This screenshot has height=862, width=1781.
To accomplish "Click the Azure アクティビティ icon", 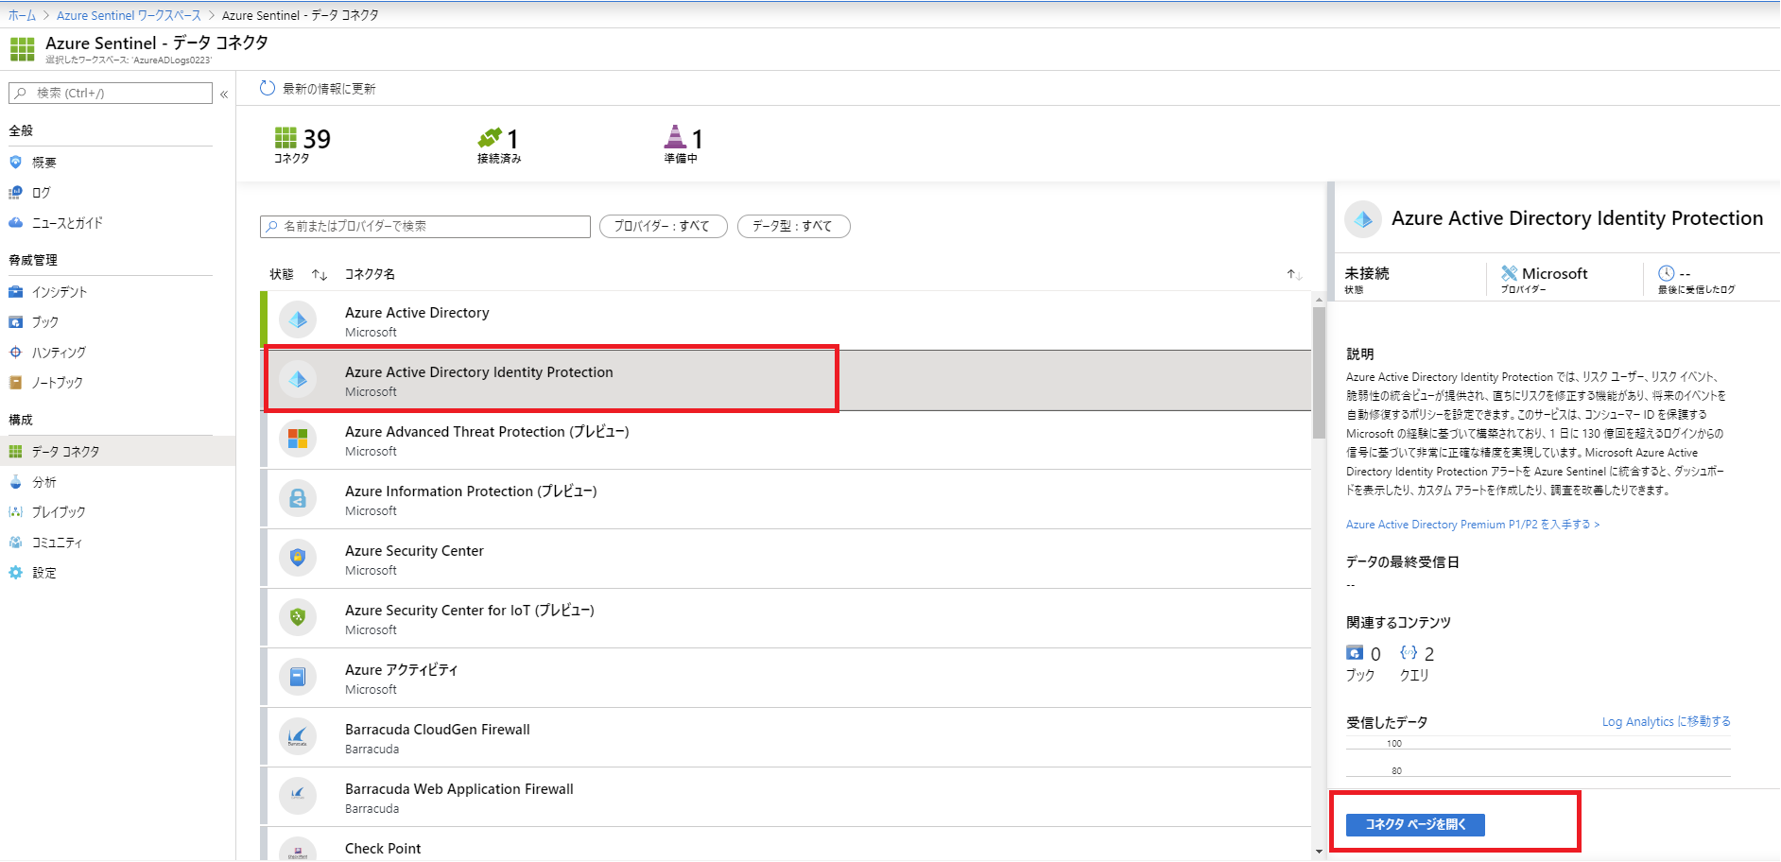I will [298, 678].
